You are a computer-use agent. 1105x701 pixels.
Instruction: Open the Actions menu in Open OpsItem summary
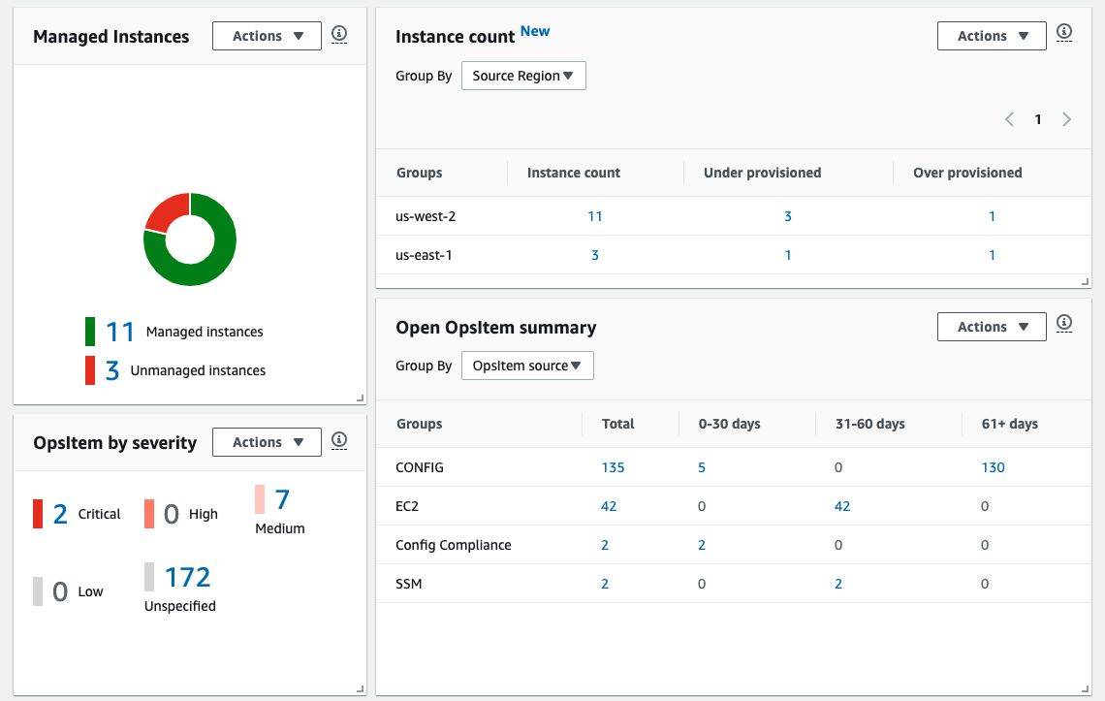pos(992,326)
